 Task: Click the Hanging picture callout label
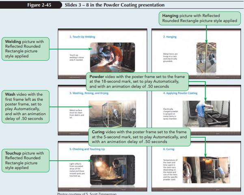pyautogui.click(x=200, y=18)
